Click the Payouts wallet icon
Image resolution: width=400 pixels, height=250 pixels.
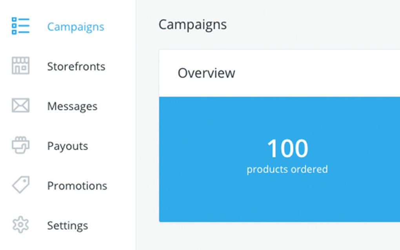coord(20,145)
